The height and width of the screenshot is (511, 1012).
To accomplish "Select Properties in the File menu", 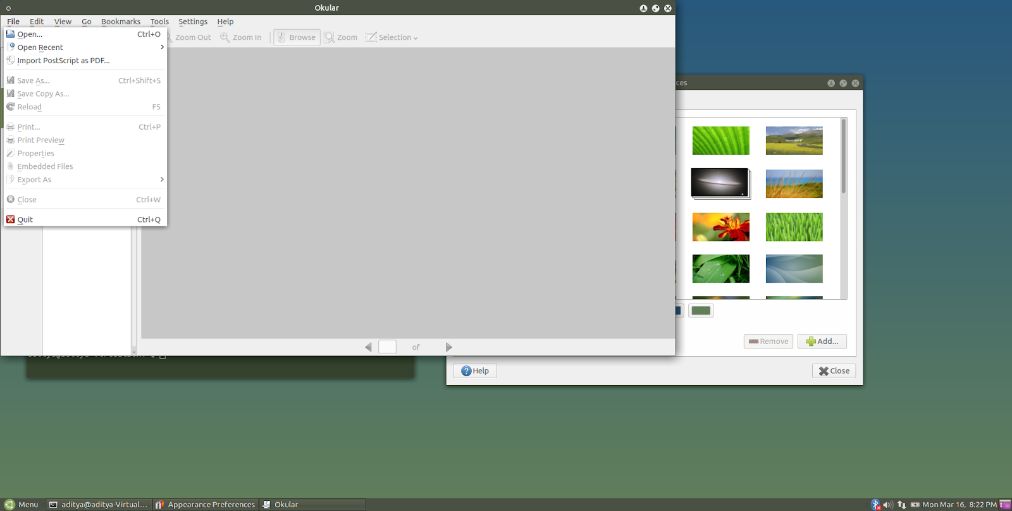I will pos(85,153).
